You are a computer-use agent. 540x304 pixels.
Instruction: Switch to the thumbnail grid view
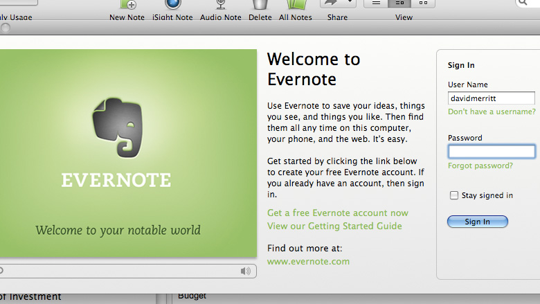(x=423, y=3)
